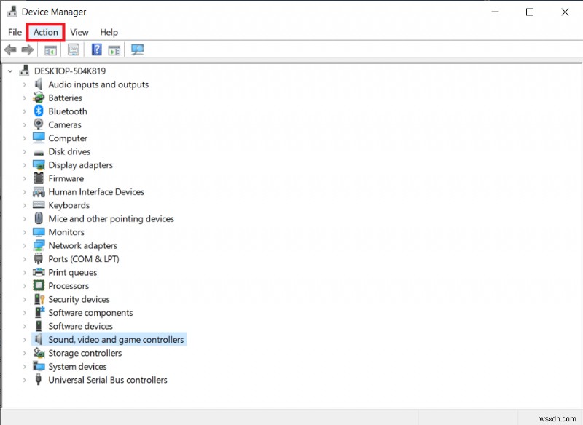
Task: Toggle the console tree panel icon
Action: click(50, 49)
